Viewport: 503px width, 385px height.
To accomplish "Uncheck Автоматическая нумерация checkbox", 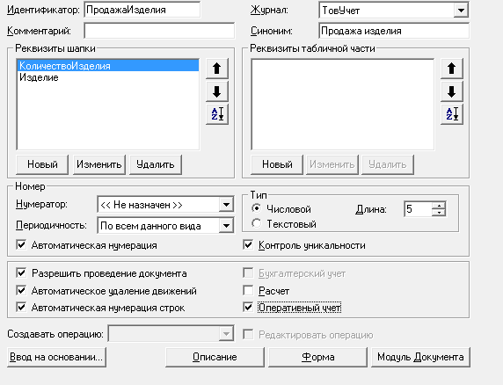I will 21,245.
